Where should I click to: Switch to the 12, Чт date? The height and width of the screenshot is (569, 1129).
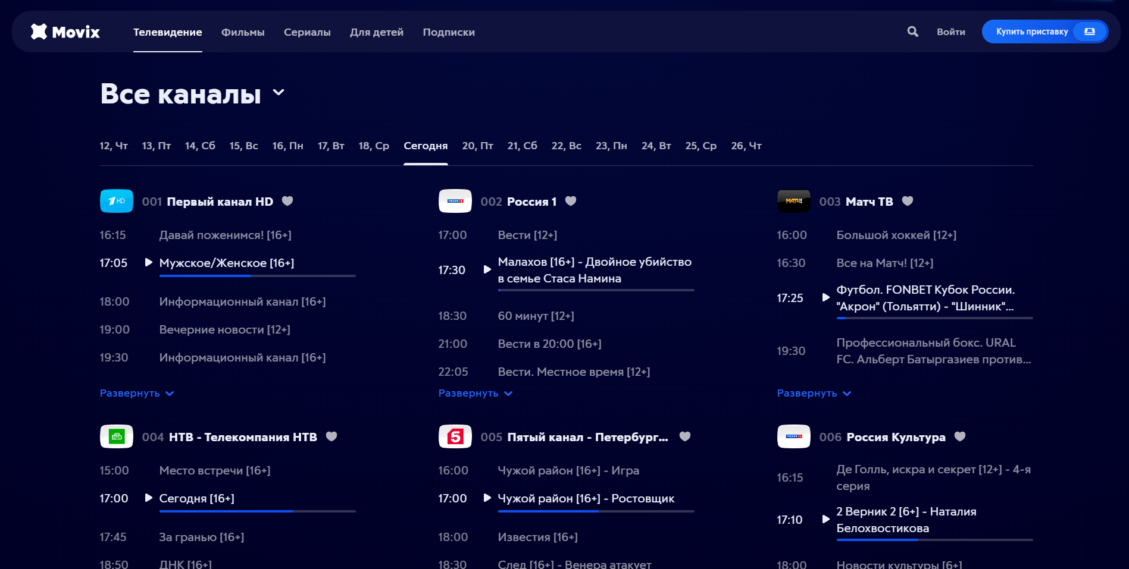click(x=114, y=146)
